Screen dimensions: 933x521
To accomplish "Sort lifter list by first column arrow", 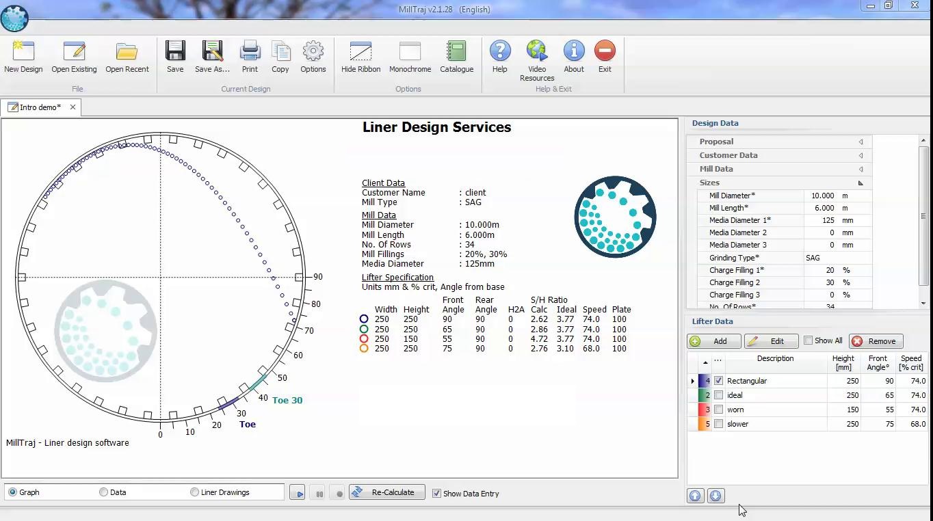I will [x=705, y=362].
